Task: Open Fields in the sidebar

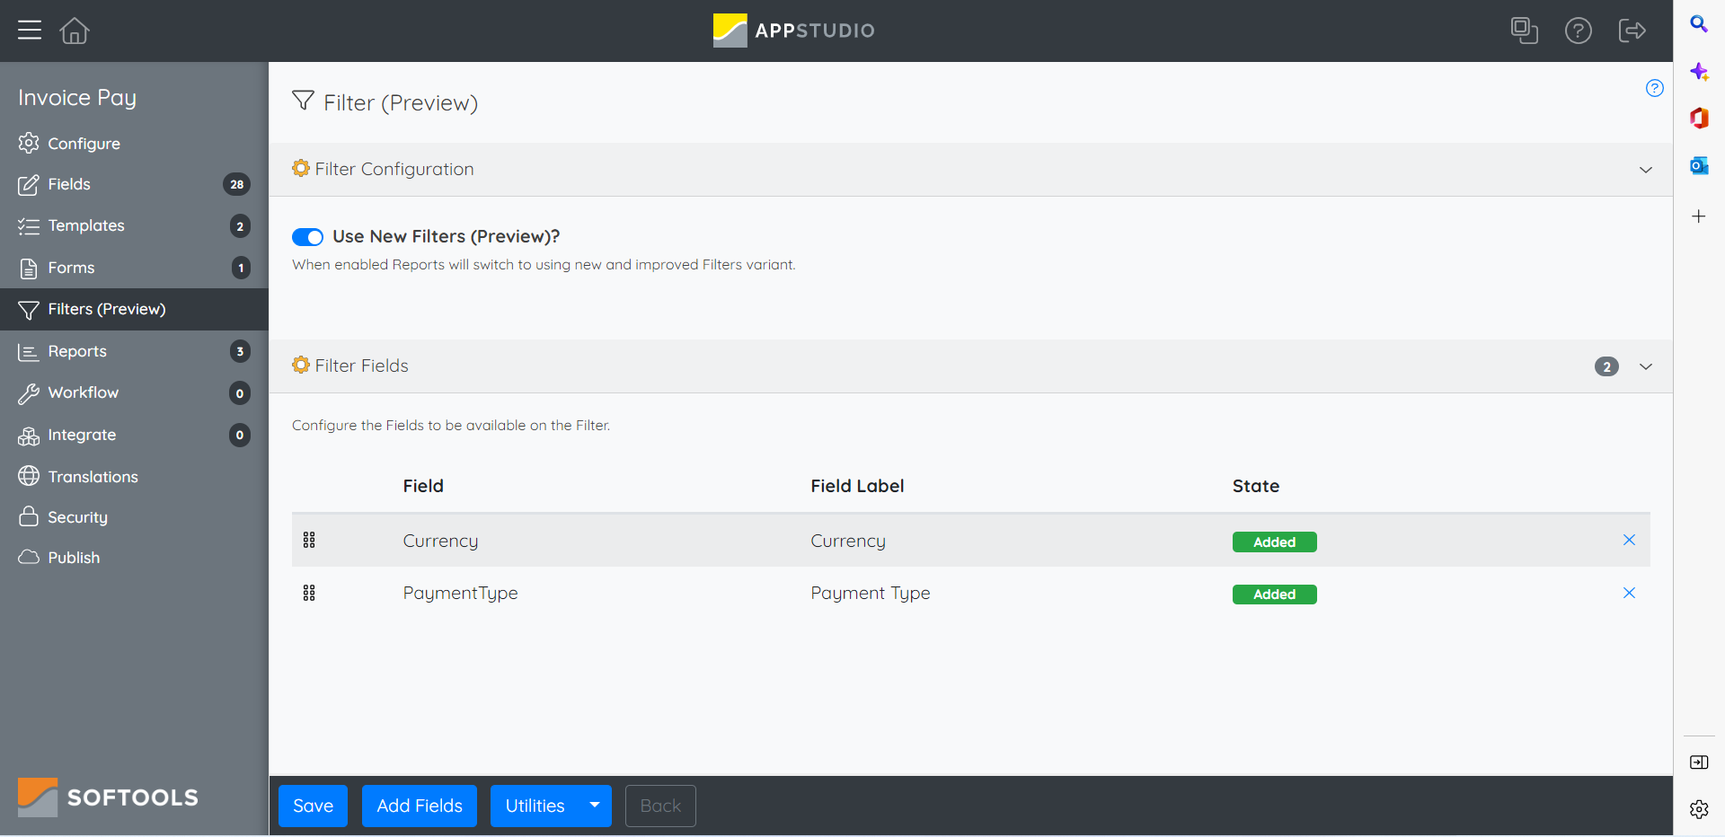Action: click(134, 184)
